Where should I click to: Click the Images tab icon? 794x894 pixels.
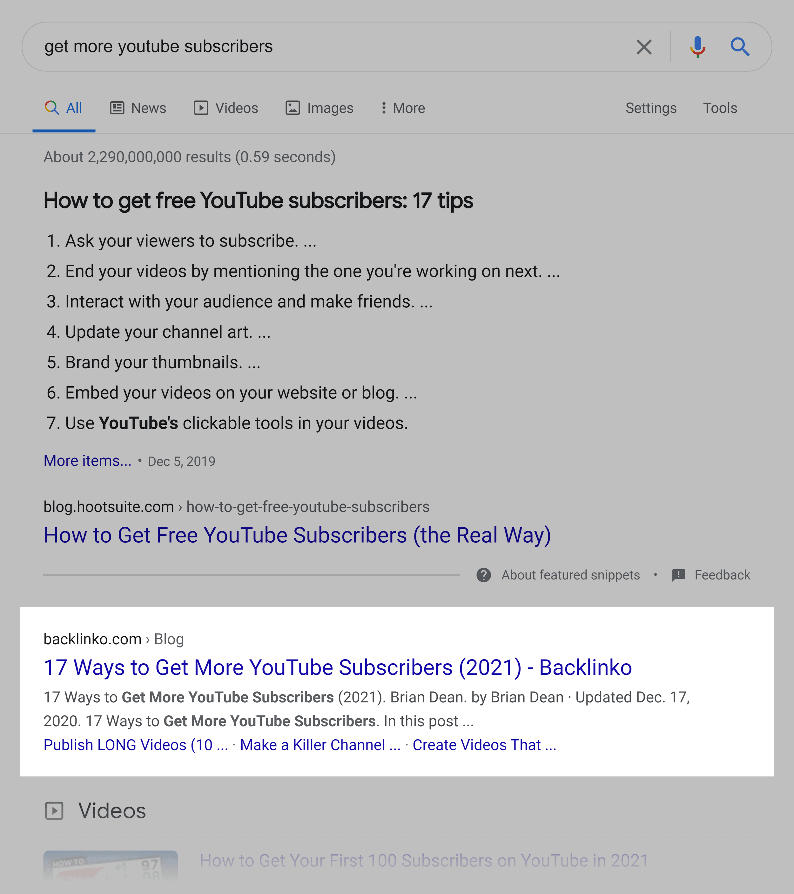point(293,107)
